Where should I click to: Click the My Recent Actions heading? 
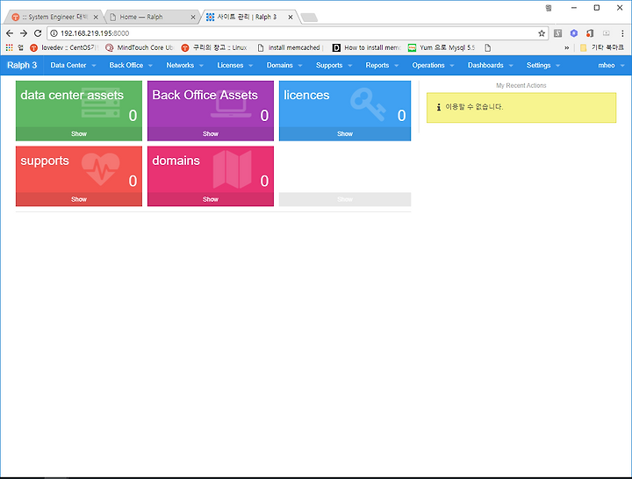click(521, 85)
